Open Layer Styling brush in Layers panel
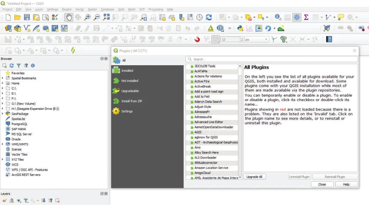This screenshot has width=369, height=205. point(4,201)
